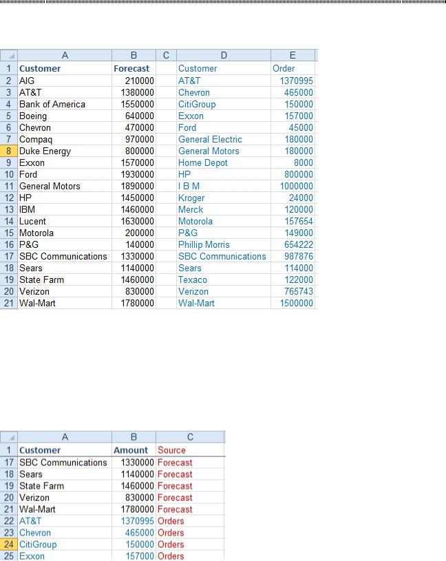Click the Amount heading cell
Screen dimensions: 446x561
point(134,450)
